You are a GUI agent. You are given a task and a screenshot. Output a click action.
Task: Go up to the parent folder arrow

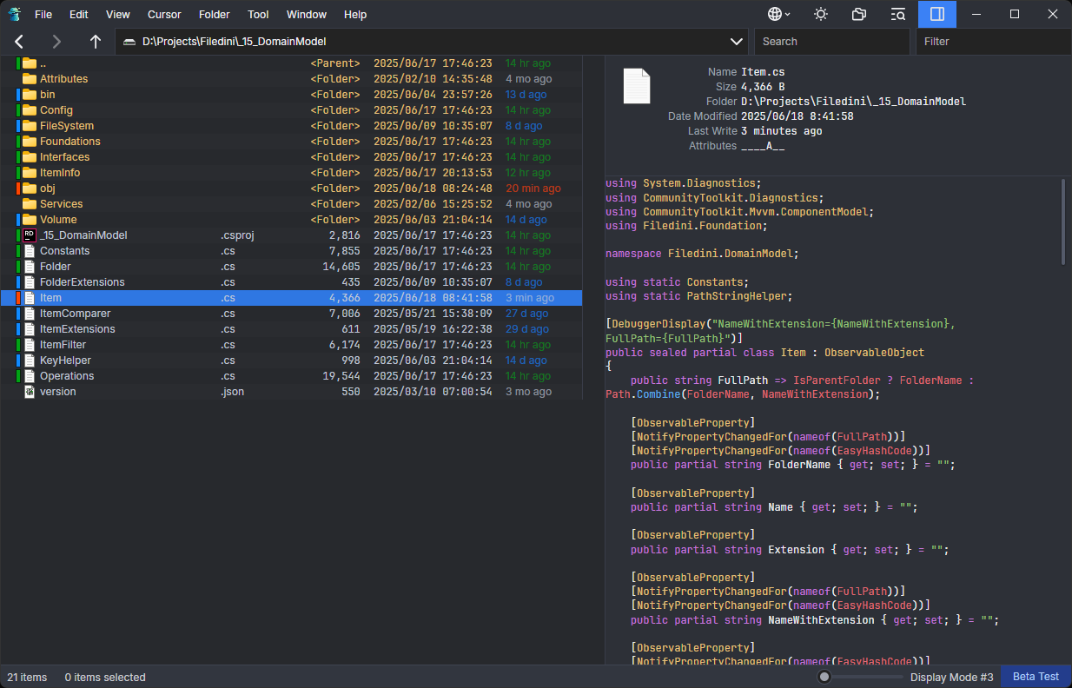(x=96, y=42)
